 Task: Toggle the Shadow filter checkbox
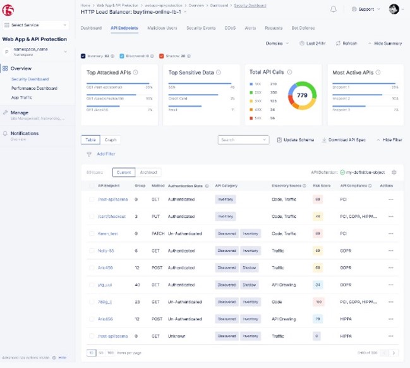point(162,56)
